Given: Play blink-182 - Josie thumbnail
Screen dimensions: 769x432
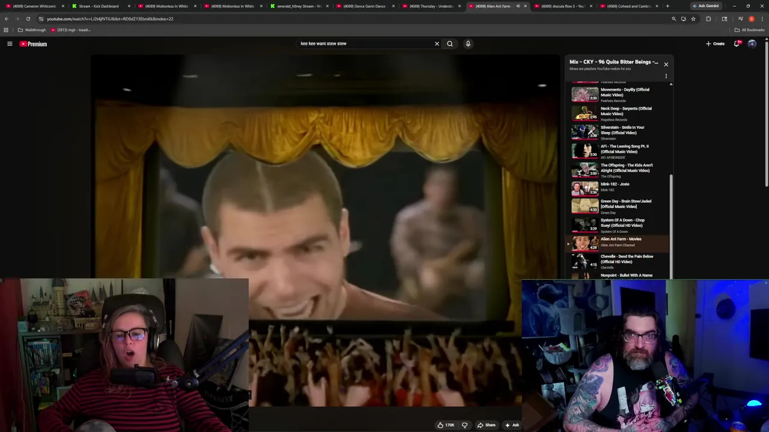Looking at the screenshot, I should pos(585,188).
